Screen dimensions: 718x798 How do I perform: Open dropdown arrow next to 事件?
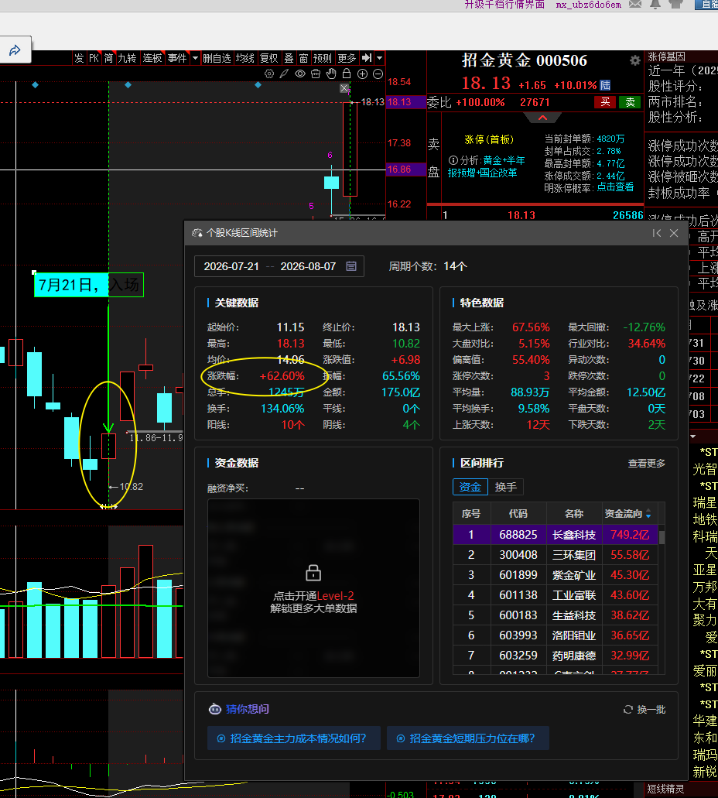tap(195, 58)
